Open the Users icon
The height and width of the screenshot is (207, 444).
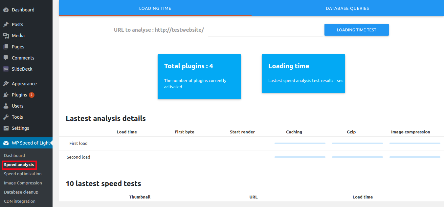(7, 106)
